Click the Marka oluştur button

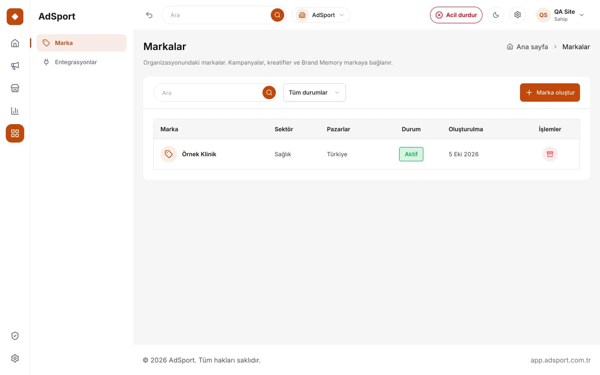550,92
